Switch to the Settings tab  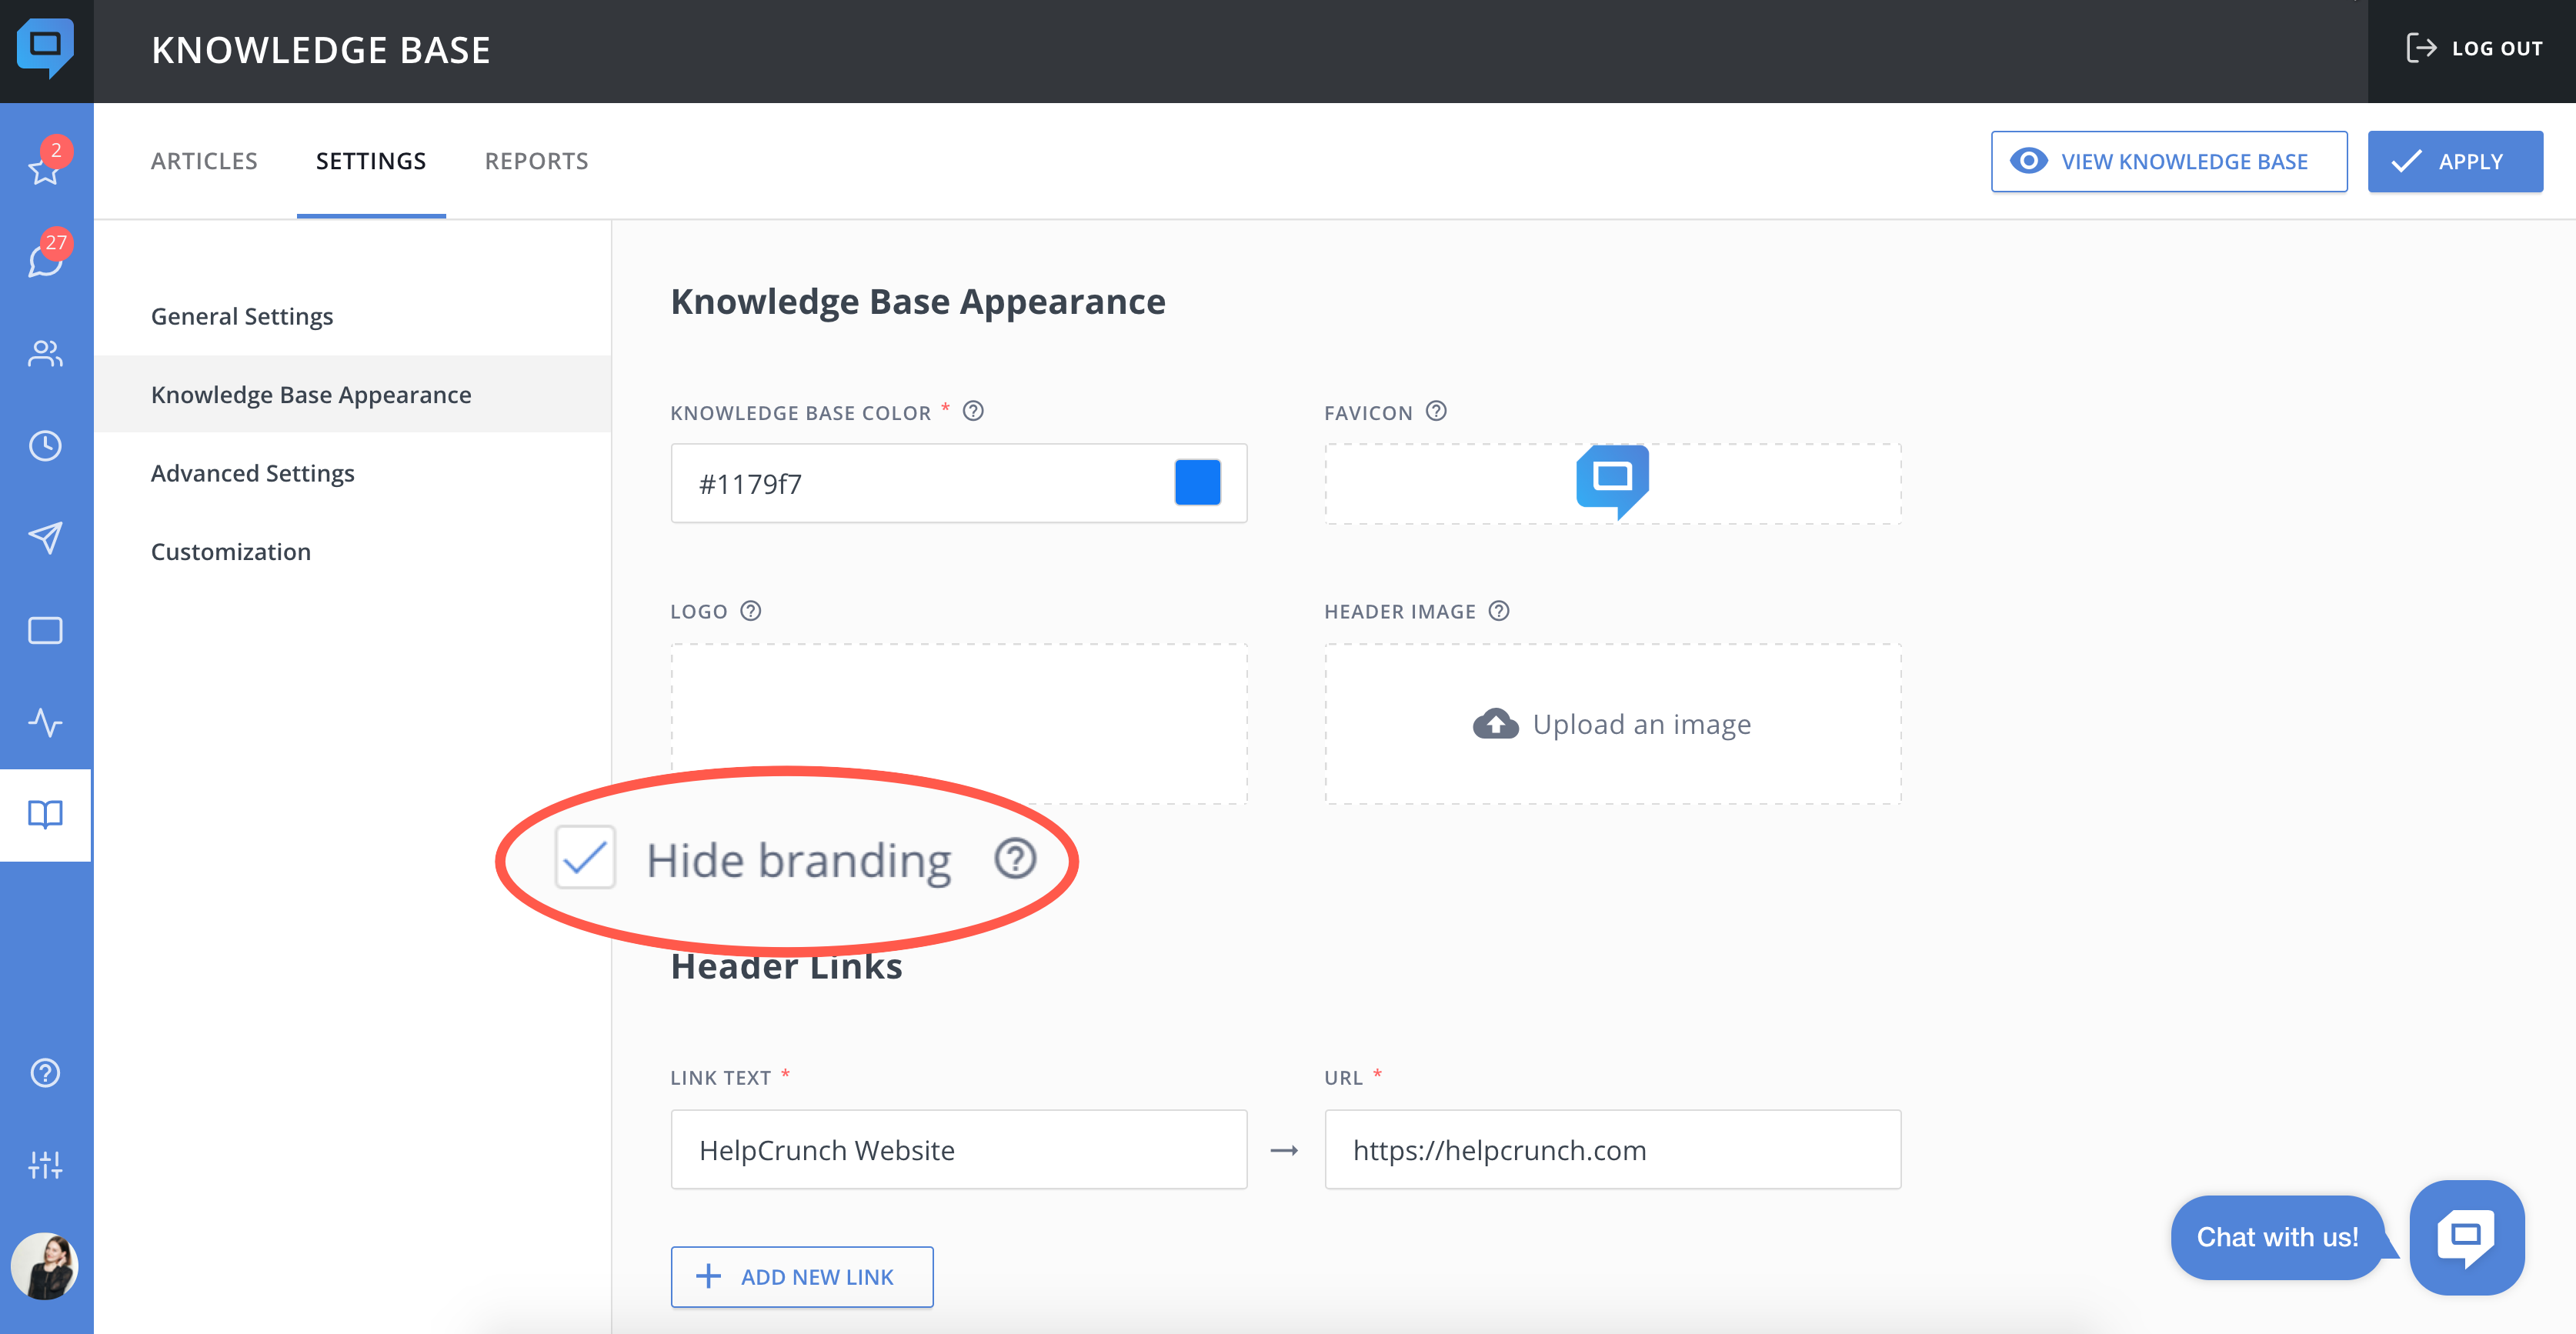371,161
